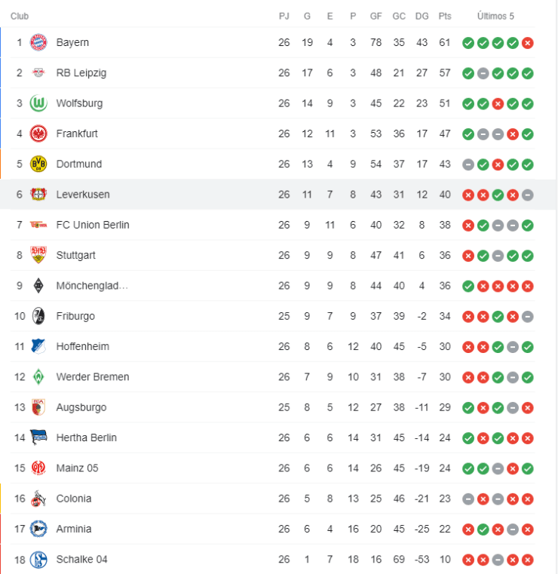Viewport: 558px width, 574px height.
Task: Click the Frankfurt eagle crest icon
Action: tap(38, 134)
